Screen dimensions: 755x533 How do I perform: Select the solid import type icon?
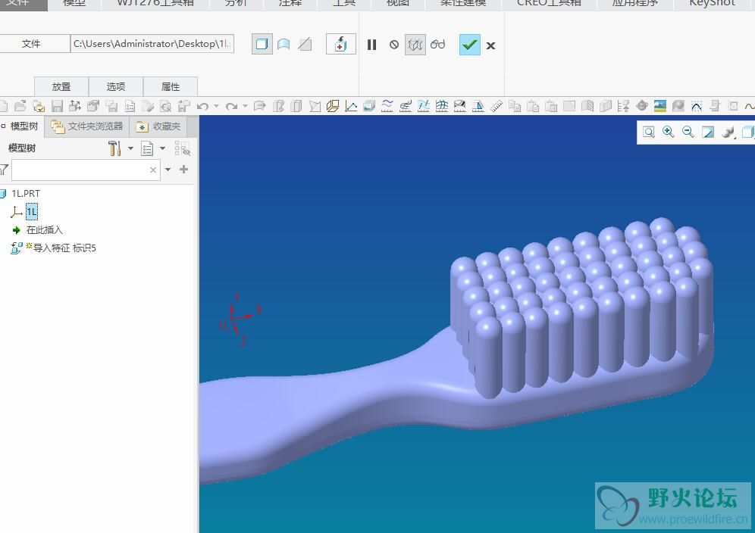[x=262, y=44]
